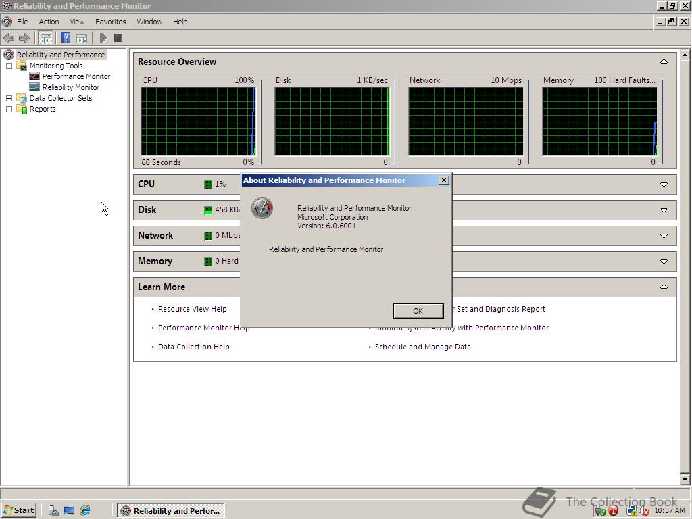
Task: Click the Back arrow toolbar icon
Action: pos(8,39)
